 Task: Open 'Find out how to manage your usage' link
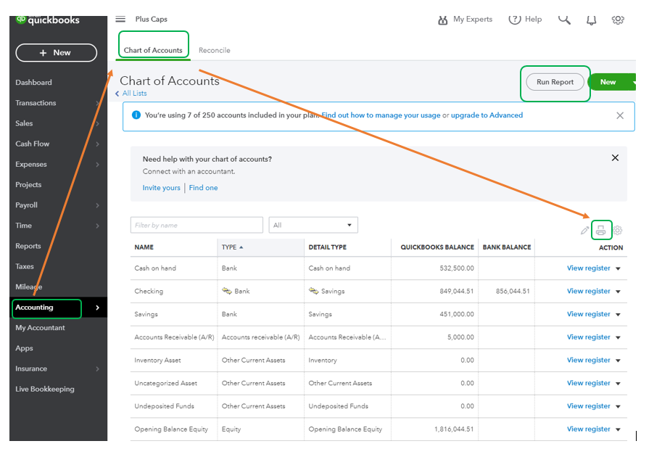point(381,115)
